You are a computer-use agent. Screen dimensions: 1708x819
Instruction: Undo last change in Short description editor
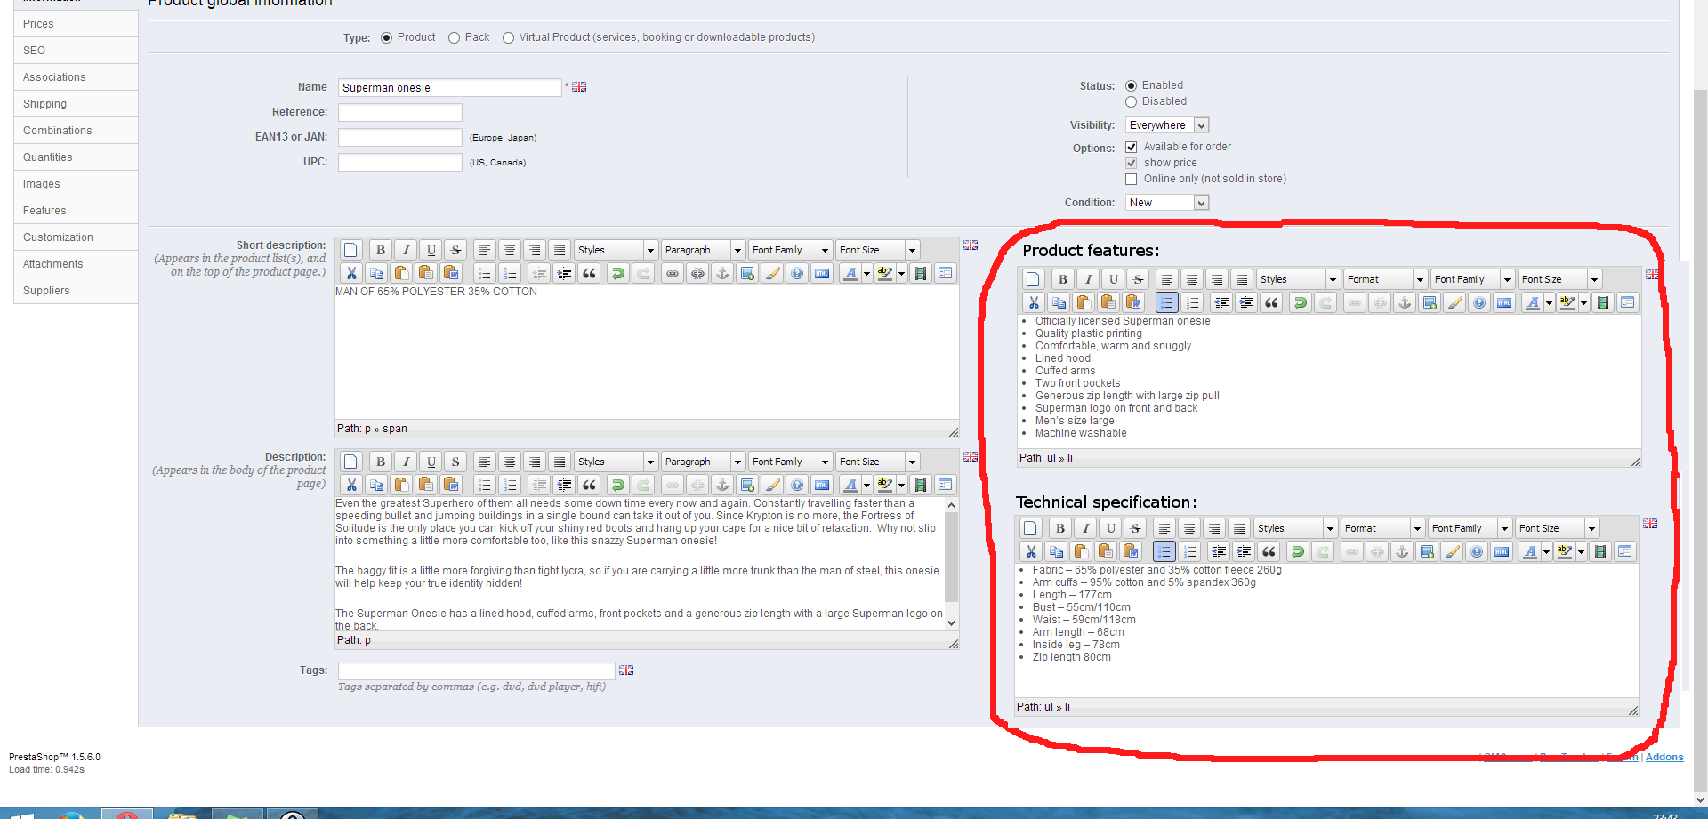pyautogui.click(x=617, y=273)
